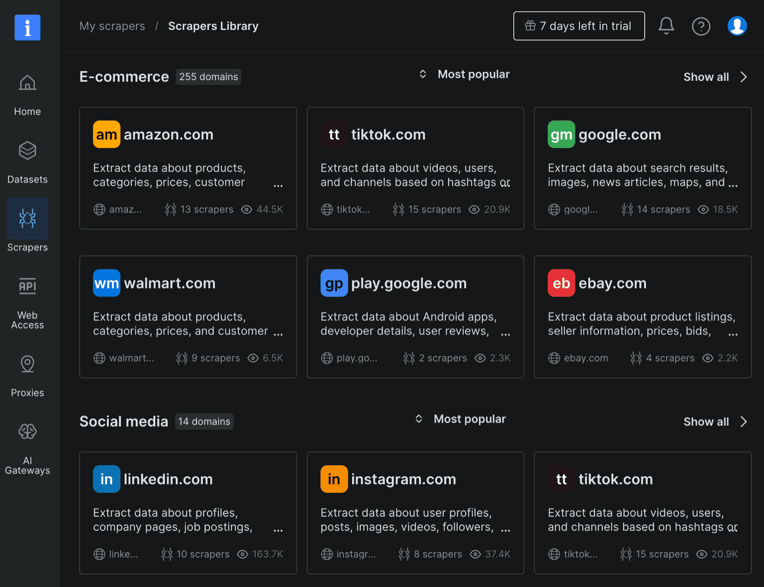Image resolution: width=764 pixels, height=587 pixels.
Task: Click the instagram.com orange 'in' logo badge
Action: pos(334,479)
